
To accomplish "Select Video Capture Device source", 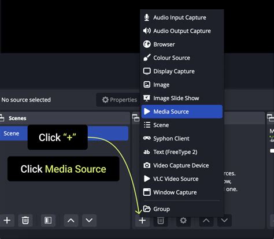I will coord(182,165).
